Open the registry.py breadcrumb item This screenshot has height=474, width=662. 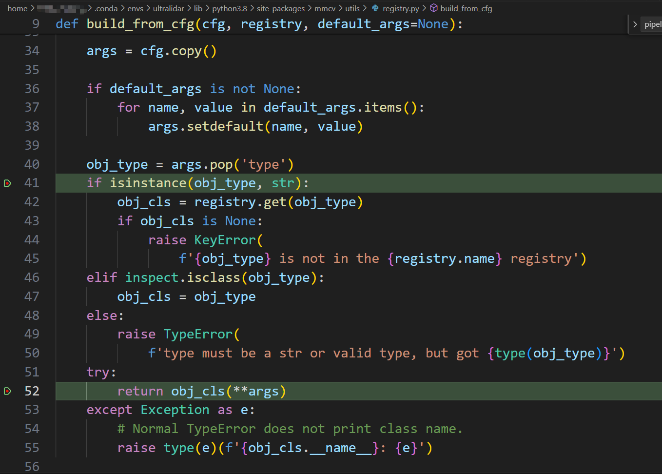[400, 8]
